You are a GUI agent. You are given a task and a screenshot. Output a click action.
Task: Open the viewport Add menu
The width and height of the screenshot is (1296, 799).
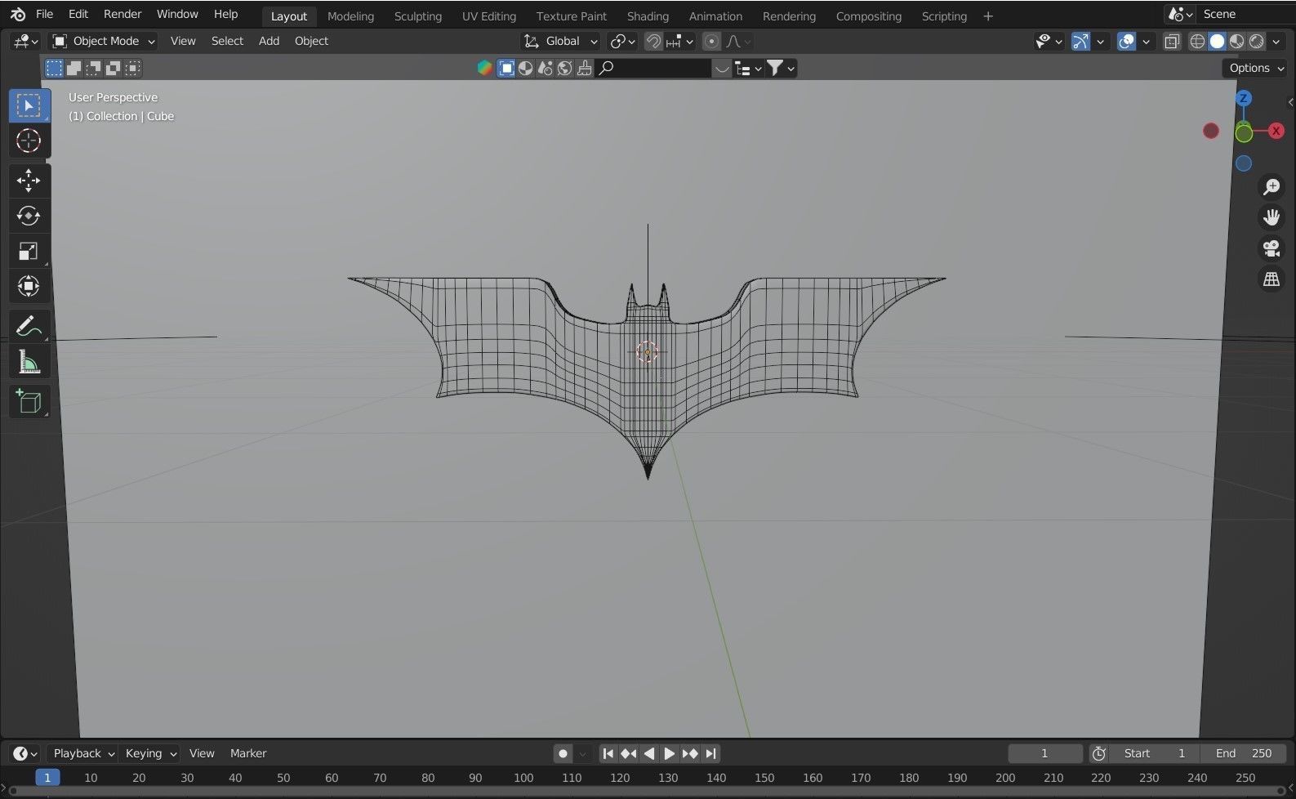pyautogui.click(x=269, y=41)
